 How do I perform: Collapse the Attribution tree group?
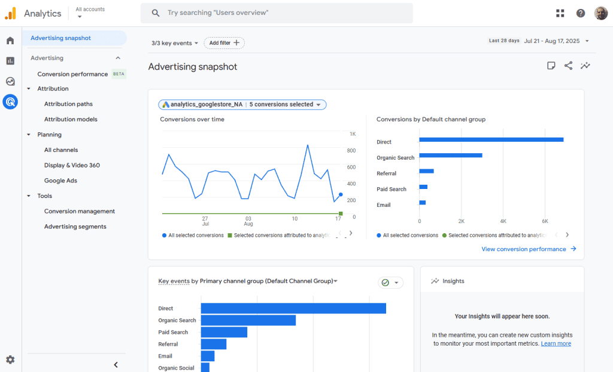pos(29,89)
